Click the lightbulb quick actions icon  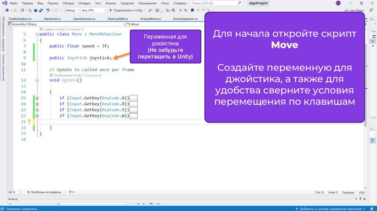tap(29, 122)
